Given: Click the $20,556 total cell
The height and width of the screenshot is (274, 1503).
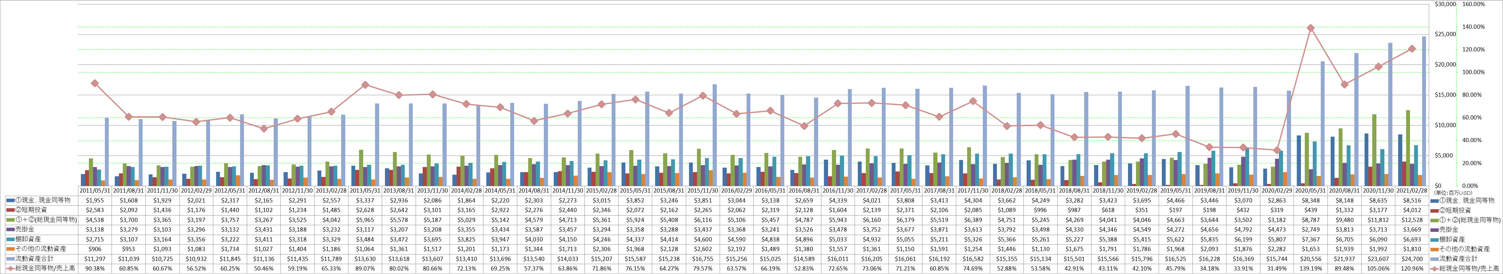Looking at the screenshot, I should (1311, 259).
